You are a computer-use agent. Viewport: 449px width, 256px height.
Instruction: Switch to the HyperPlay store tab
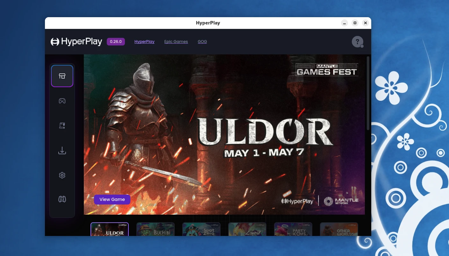144,42
